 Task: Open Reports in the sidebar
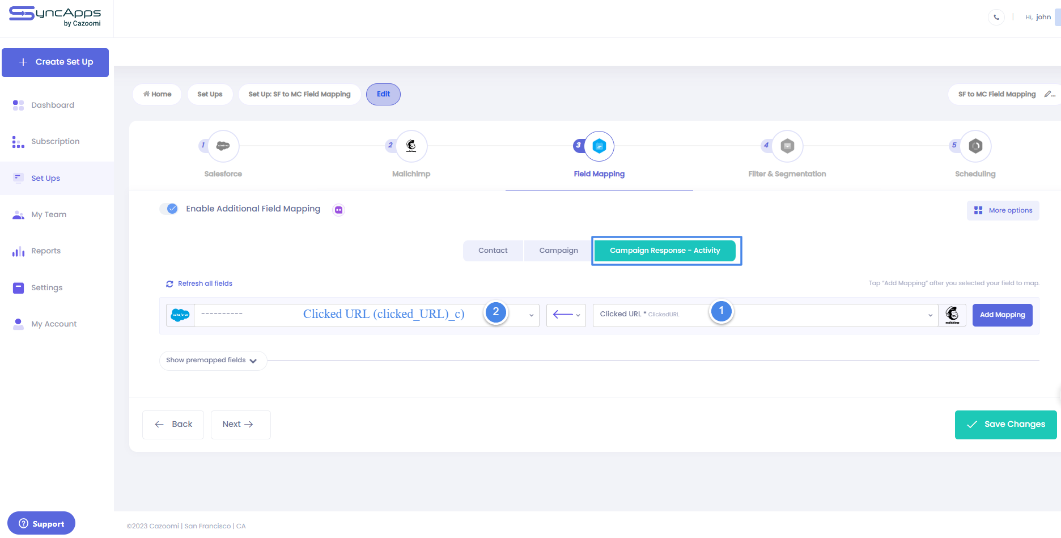pyautogui.click(x=46, y=251)
